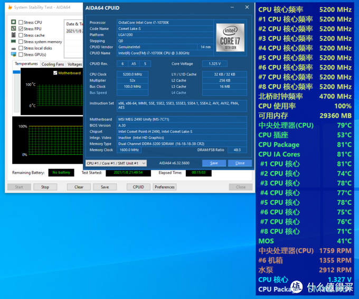This screenshot has height=299, width=359.
Task: Enable the Stress local disks checkbox
Action: [x=21, y=48]
